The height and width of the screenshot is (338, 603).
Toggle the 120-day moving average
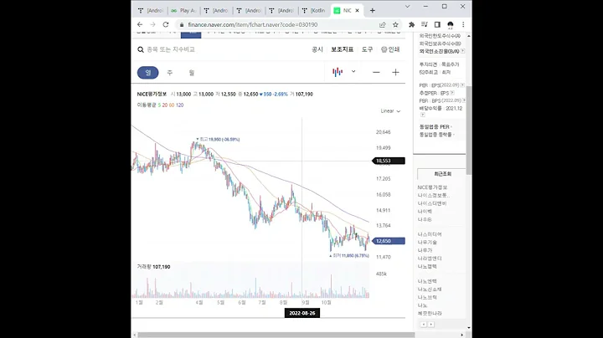click(179, 105)
